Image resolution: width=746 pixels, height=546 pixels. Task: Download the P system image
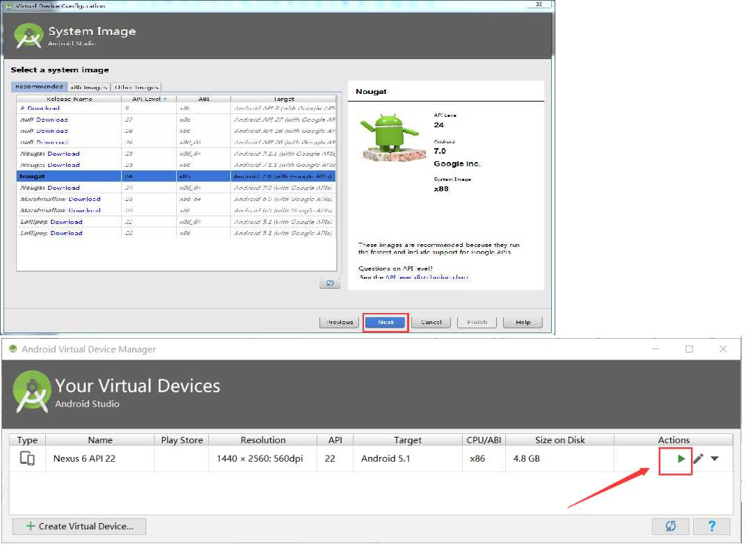pyautogui.click(x=43, y=109)
